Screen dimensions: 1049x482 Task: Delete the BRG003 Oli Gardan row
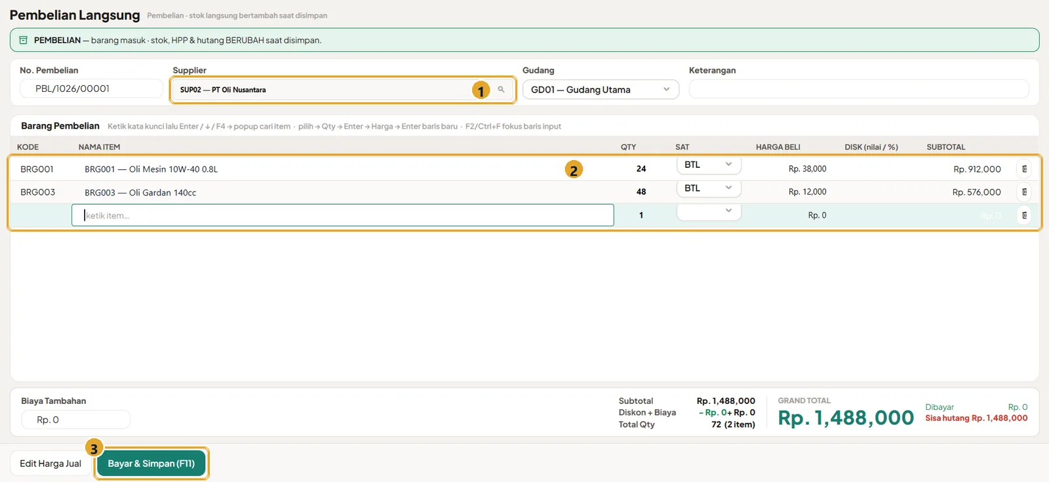point(1024,192)
